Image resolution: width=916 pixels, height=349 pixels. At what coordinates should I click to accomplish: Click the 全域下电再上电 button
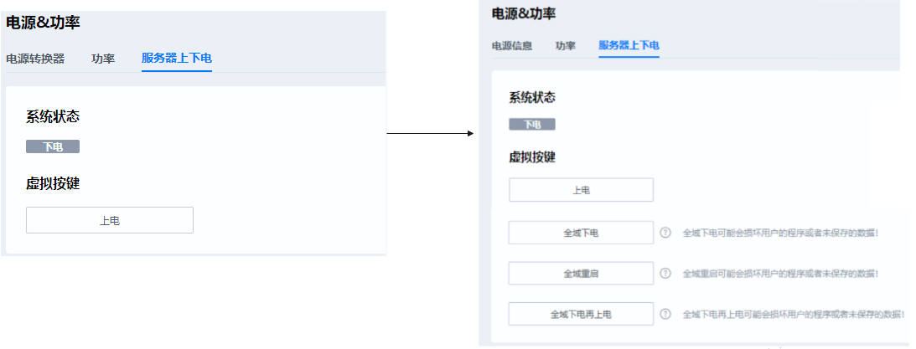[581, 315]
